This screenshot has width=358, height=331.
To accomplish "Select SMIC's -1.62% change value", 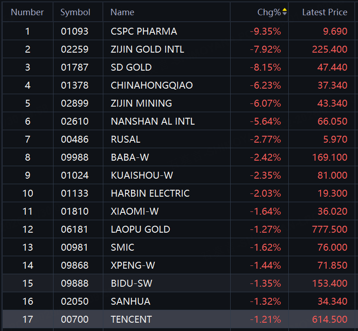I will click(265, 247).
